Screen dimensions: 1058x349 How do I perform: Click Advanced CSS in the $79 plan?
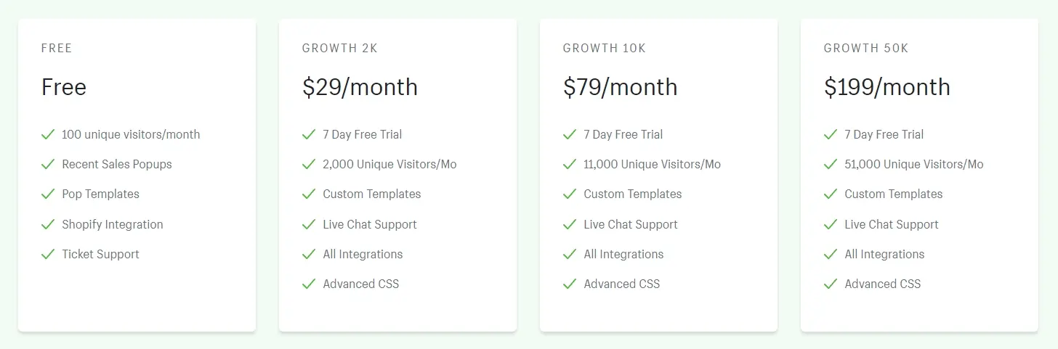tap(621, 284)
